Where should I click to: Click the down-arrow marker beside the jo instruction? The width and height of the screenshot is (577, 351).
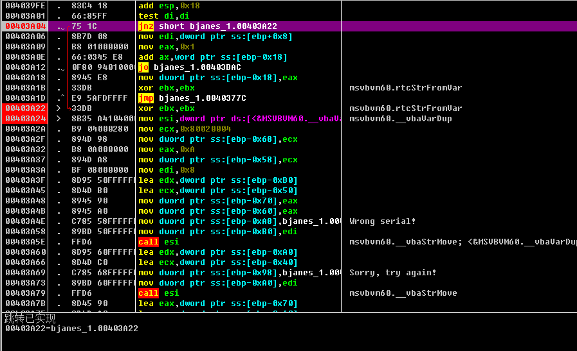pyautogui.click(x=61, y=68)
